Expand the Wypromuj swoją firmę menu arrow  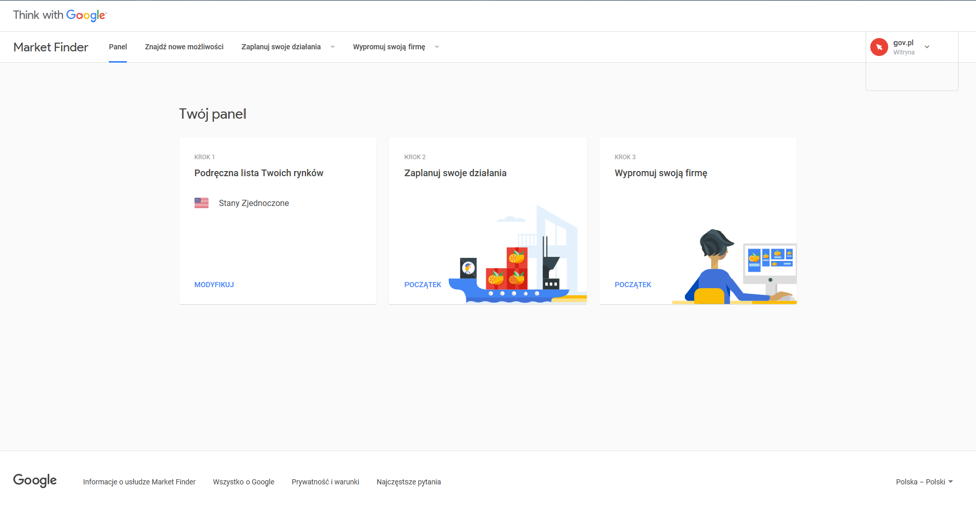click(437, 47)
